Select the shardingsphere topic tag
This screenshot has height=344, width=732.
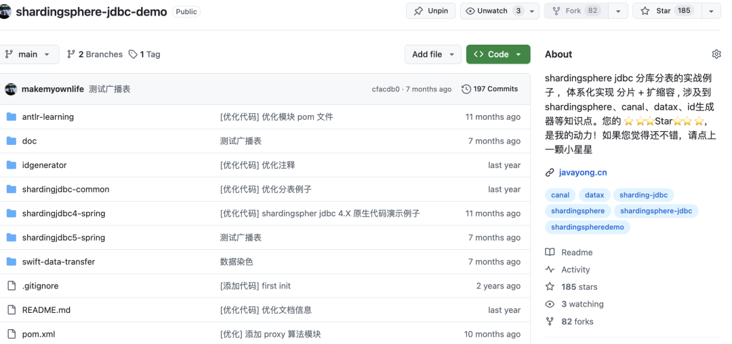pos(577,211)
